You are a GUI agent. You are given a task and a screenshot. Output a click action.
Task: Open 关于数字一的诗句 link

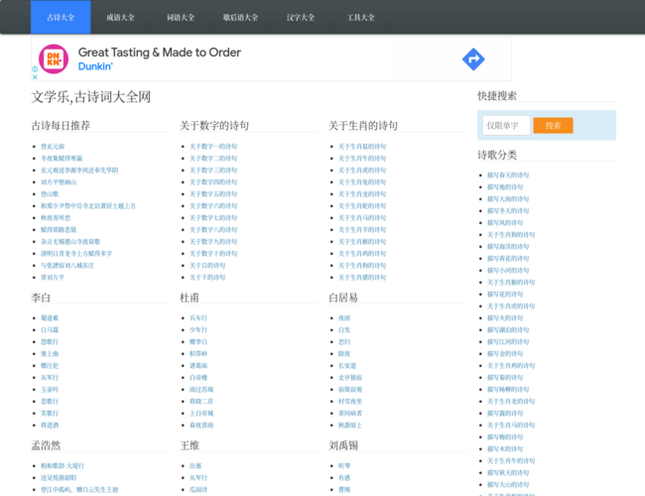[x=213, y=146]
